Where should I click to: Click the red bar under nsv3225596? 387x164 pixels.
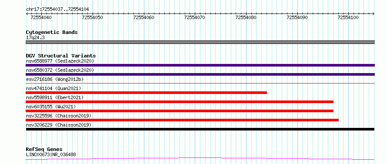tap(182, 120)
